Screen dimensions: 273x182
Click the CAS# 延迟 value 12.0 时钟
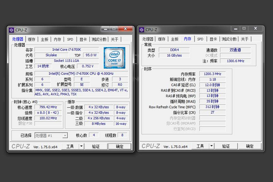pos(212,84)
